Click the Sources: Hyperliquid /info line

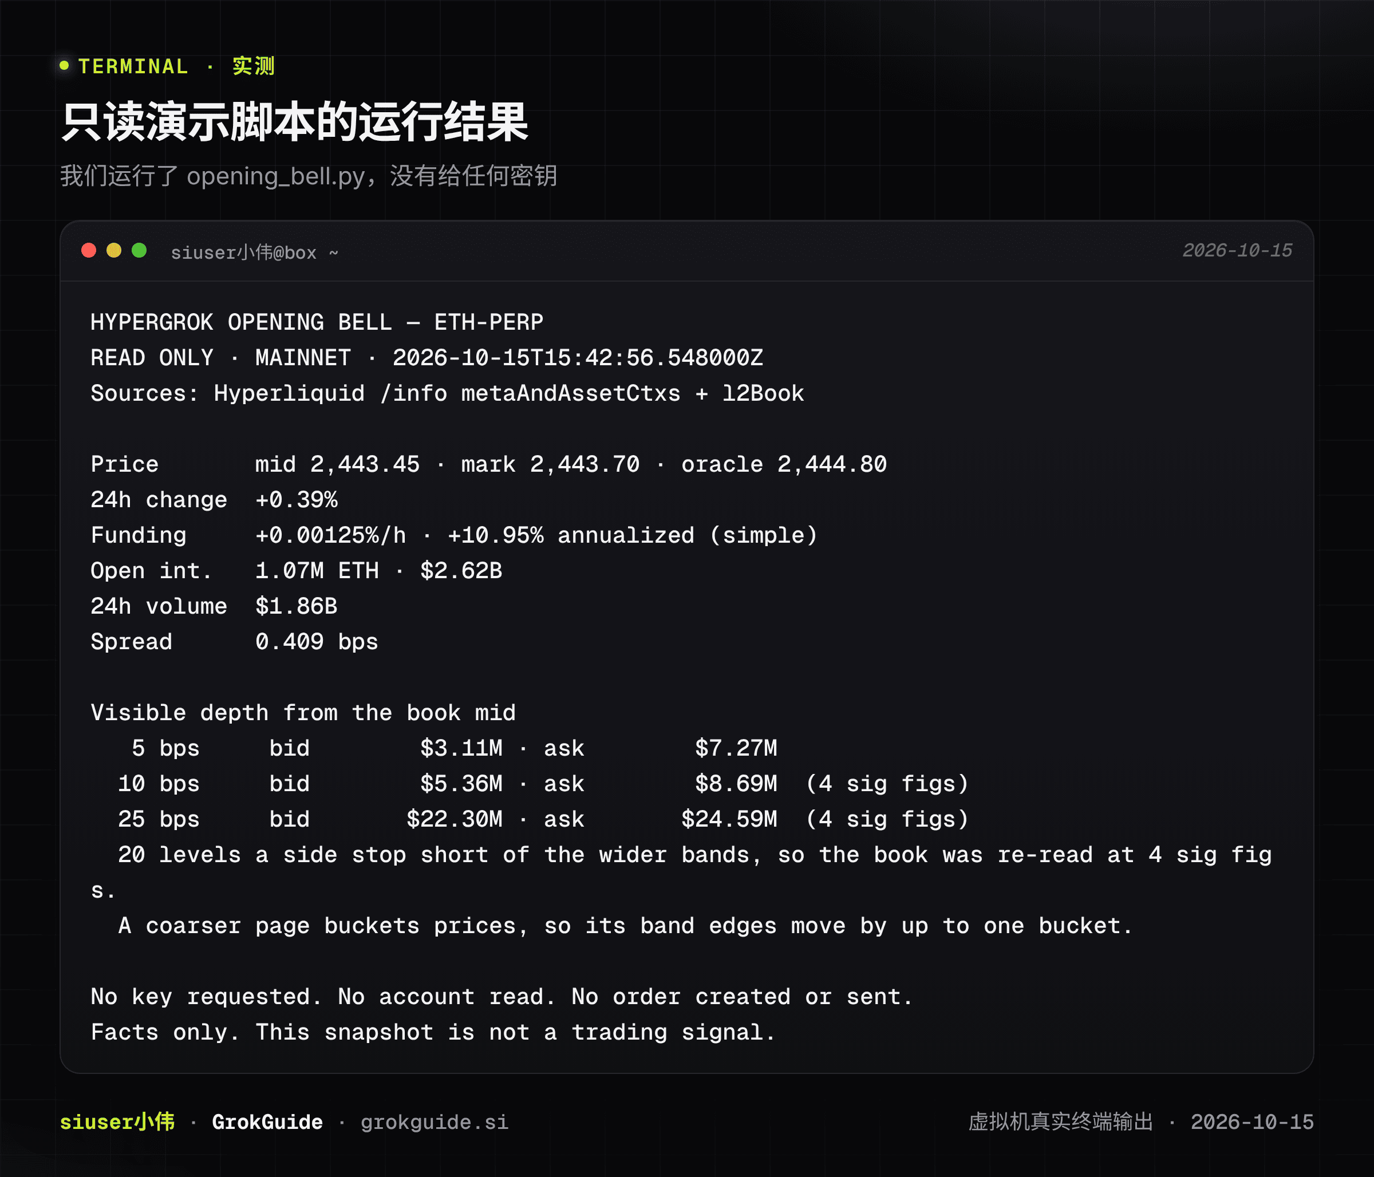pyautogui.click(x=448, y=393)
